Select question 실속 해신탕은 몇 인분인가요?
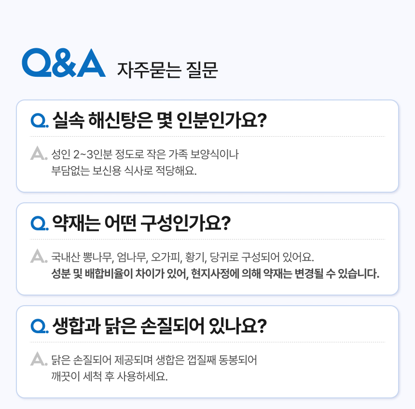This screenshot has width=415, height=409. coord(159,119)
